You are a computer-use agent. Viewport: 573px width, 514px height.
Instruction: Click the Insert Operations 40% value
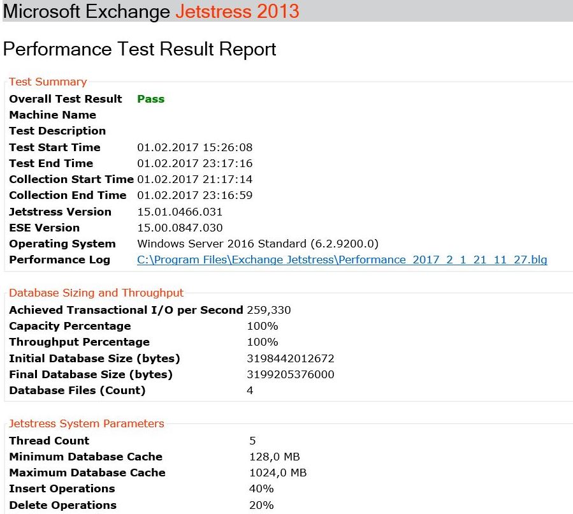point(261,488)
